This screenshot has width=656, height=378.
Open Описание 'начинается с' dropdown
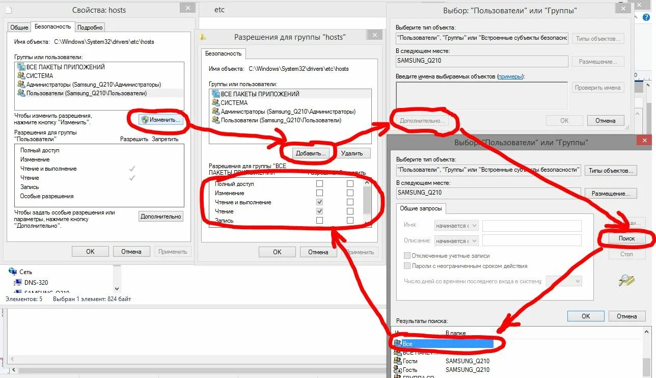pyautogui.click(x=456, y=240)
